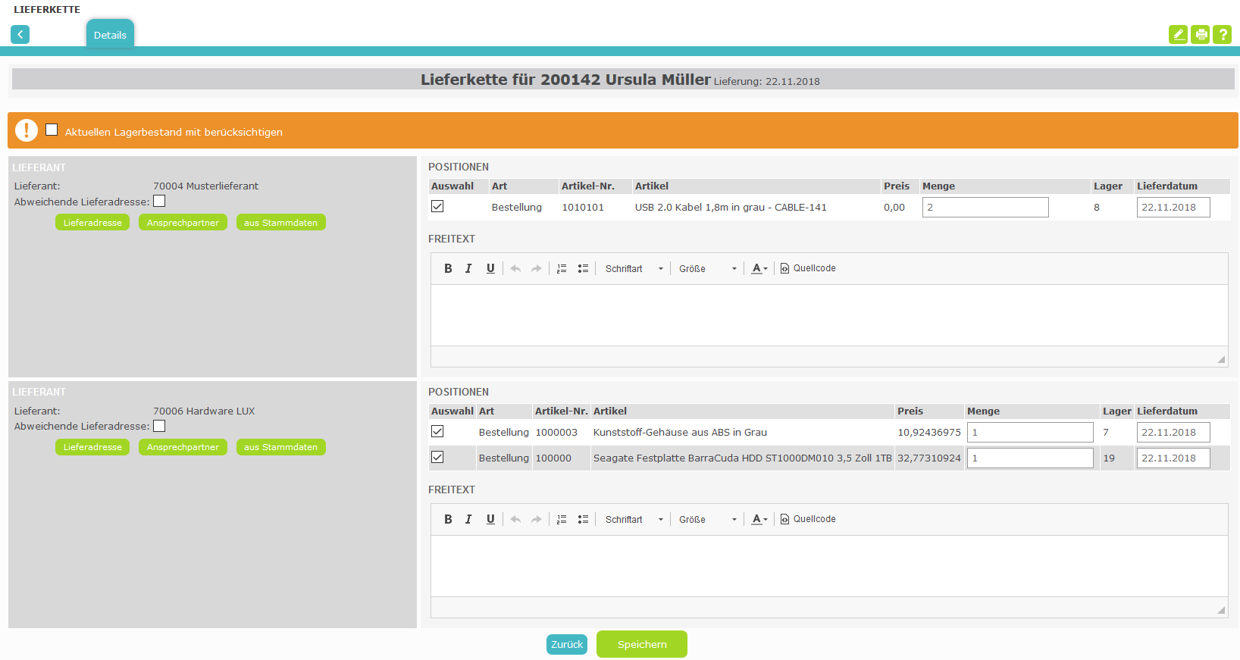This screenshot has height=660, width=1240.
Task: Click the Speichern button
Action: coord(641,644)
